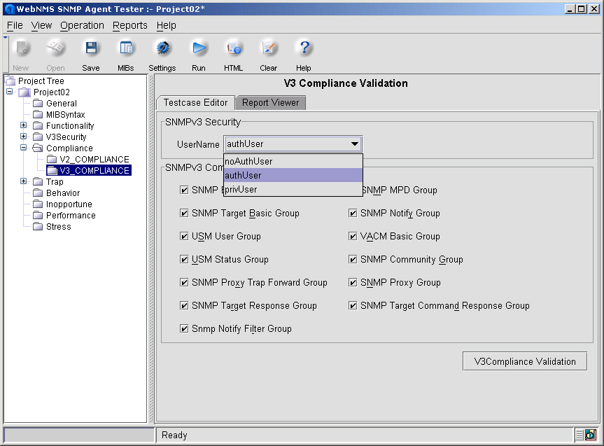This screenshot has height=446, width=604.
Task: Disable USM Status Group checkbox
Action: 184,260
